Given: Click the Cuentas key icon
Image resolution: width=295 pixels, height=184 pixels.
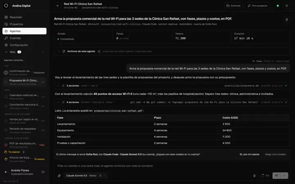Looking at the screenshot, I should click(6, 38).
